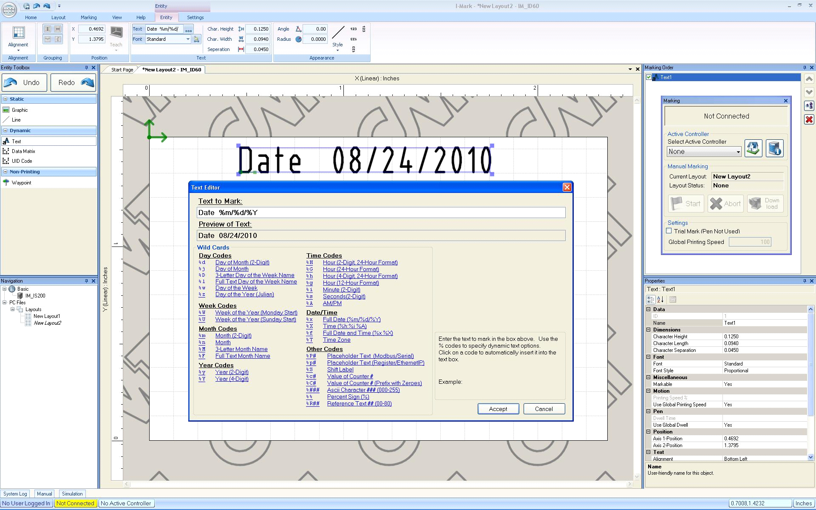Click the Text to Mark input field
Screen dimensions: 816x510
pyautogui.click(x=381, y=212)
